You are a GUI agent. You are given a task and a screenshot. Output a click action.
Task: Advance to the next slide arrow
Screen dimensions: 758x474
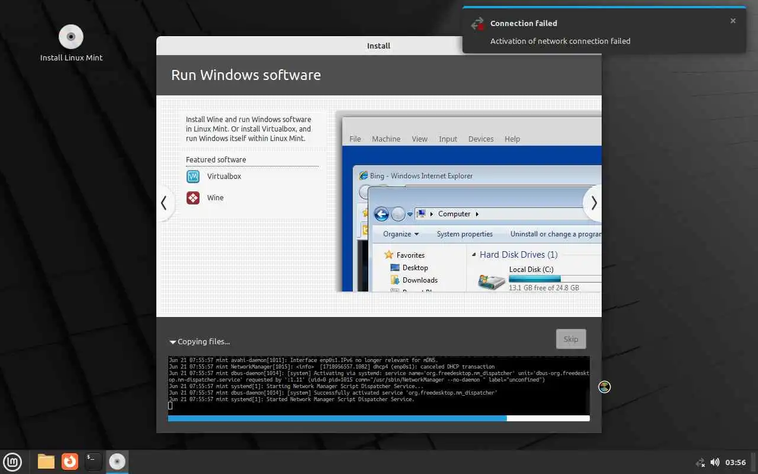[593, 203]
